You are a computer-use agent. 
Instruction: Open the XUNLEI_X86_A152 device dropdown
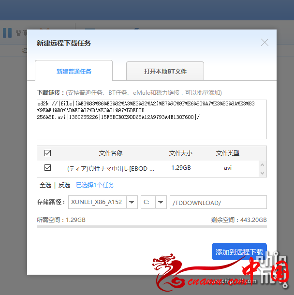tap(132, 202)
